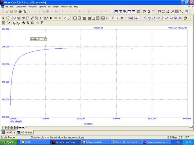Click the ic(Q1)/ib(Q1) curve label

click(x=16, y=121)
